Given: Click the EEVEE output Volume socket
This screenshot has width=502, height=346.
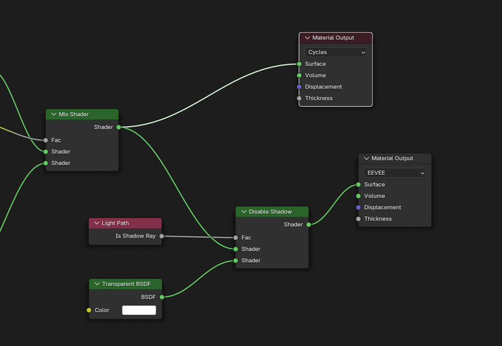Looking at the screenshot, I should tap(358, 196).
